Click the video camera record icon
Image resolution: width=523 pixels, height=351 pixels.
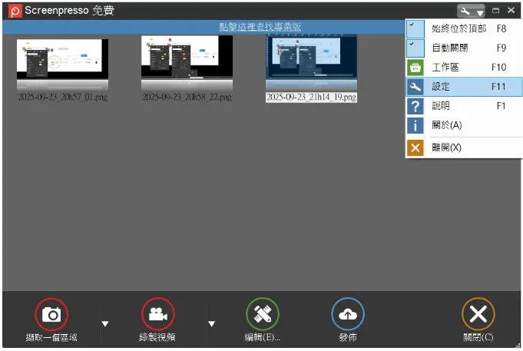click(157, 314)
